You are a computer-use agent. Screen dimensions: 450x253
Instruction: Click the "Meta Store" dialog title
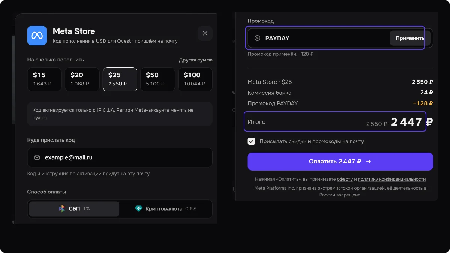tap(74, 31)
